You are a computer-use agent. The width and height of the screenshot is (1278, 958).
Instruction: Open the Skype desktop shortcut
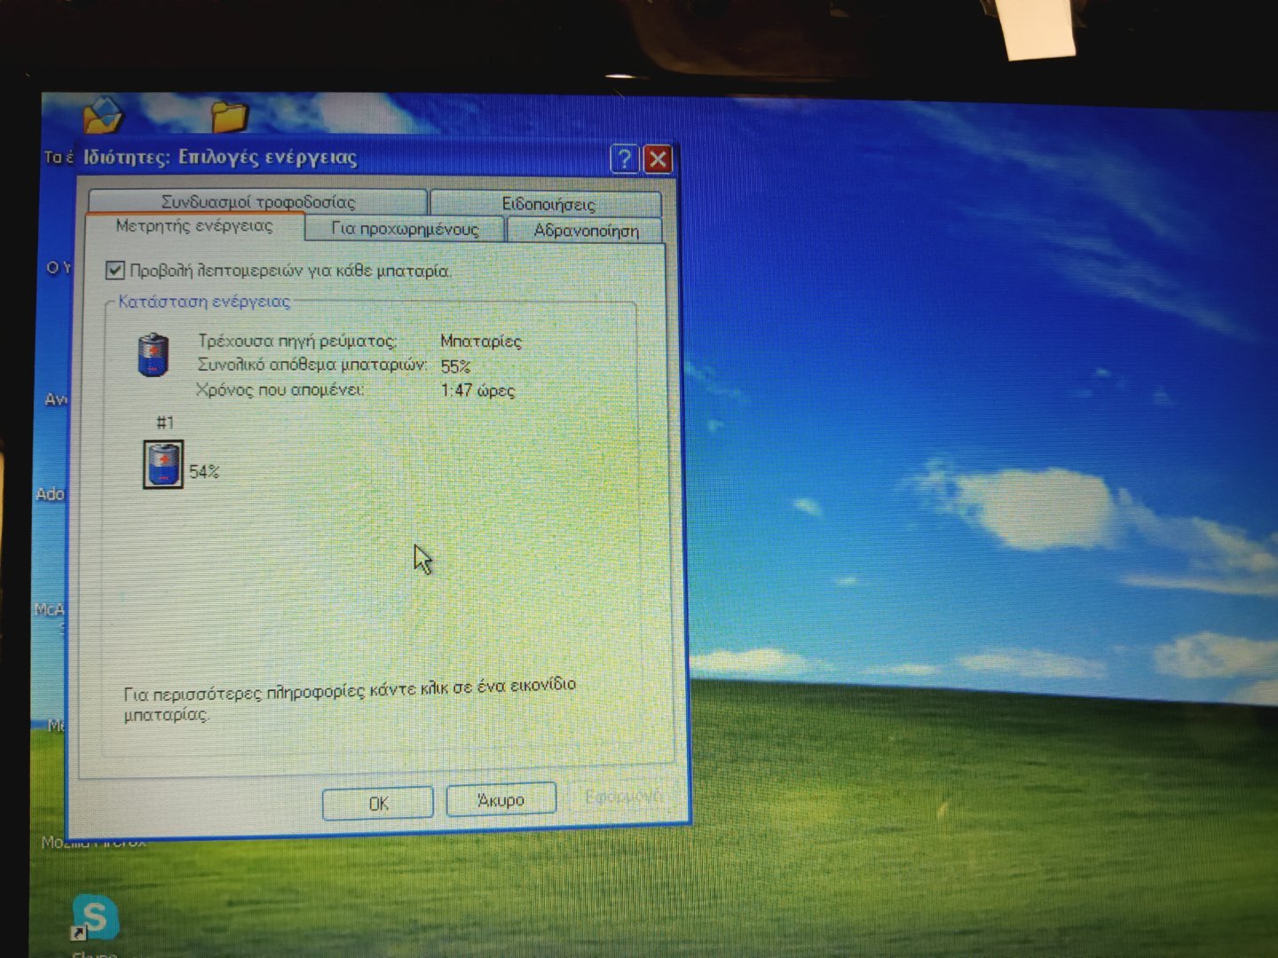(94, 919)
